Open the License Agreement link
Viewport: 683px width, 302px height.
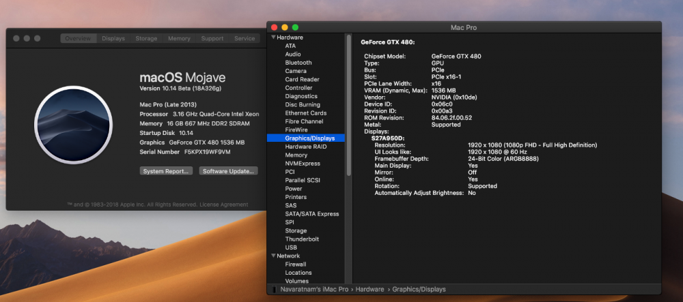point(224,205)
